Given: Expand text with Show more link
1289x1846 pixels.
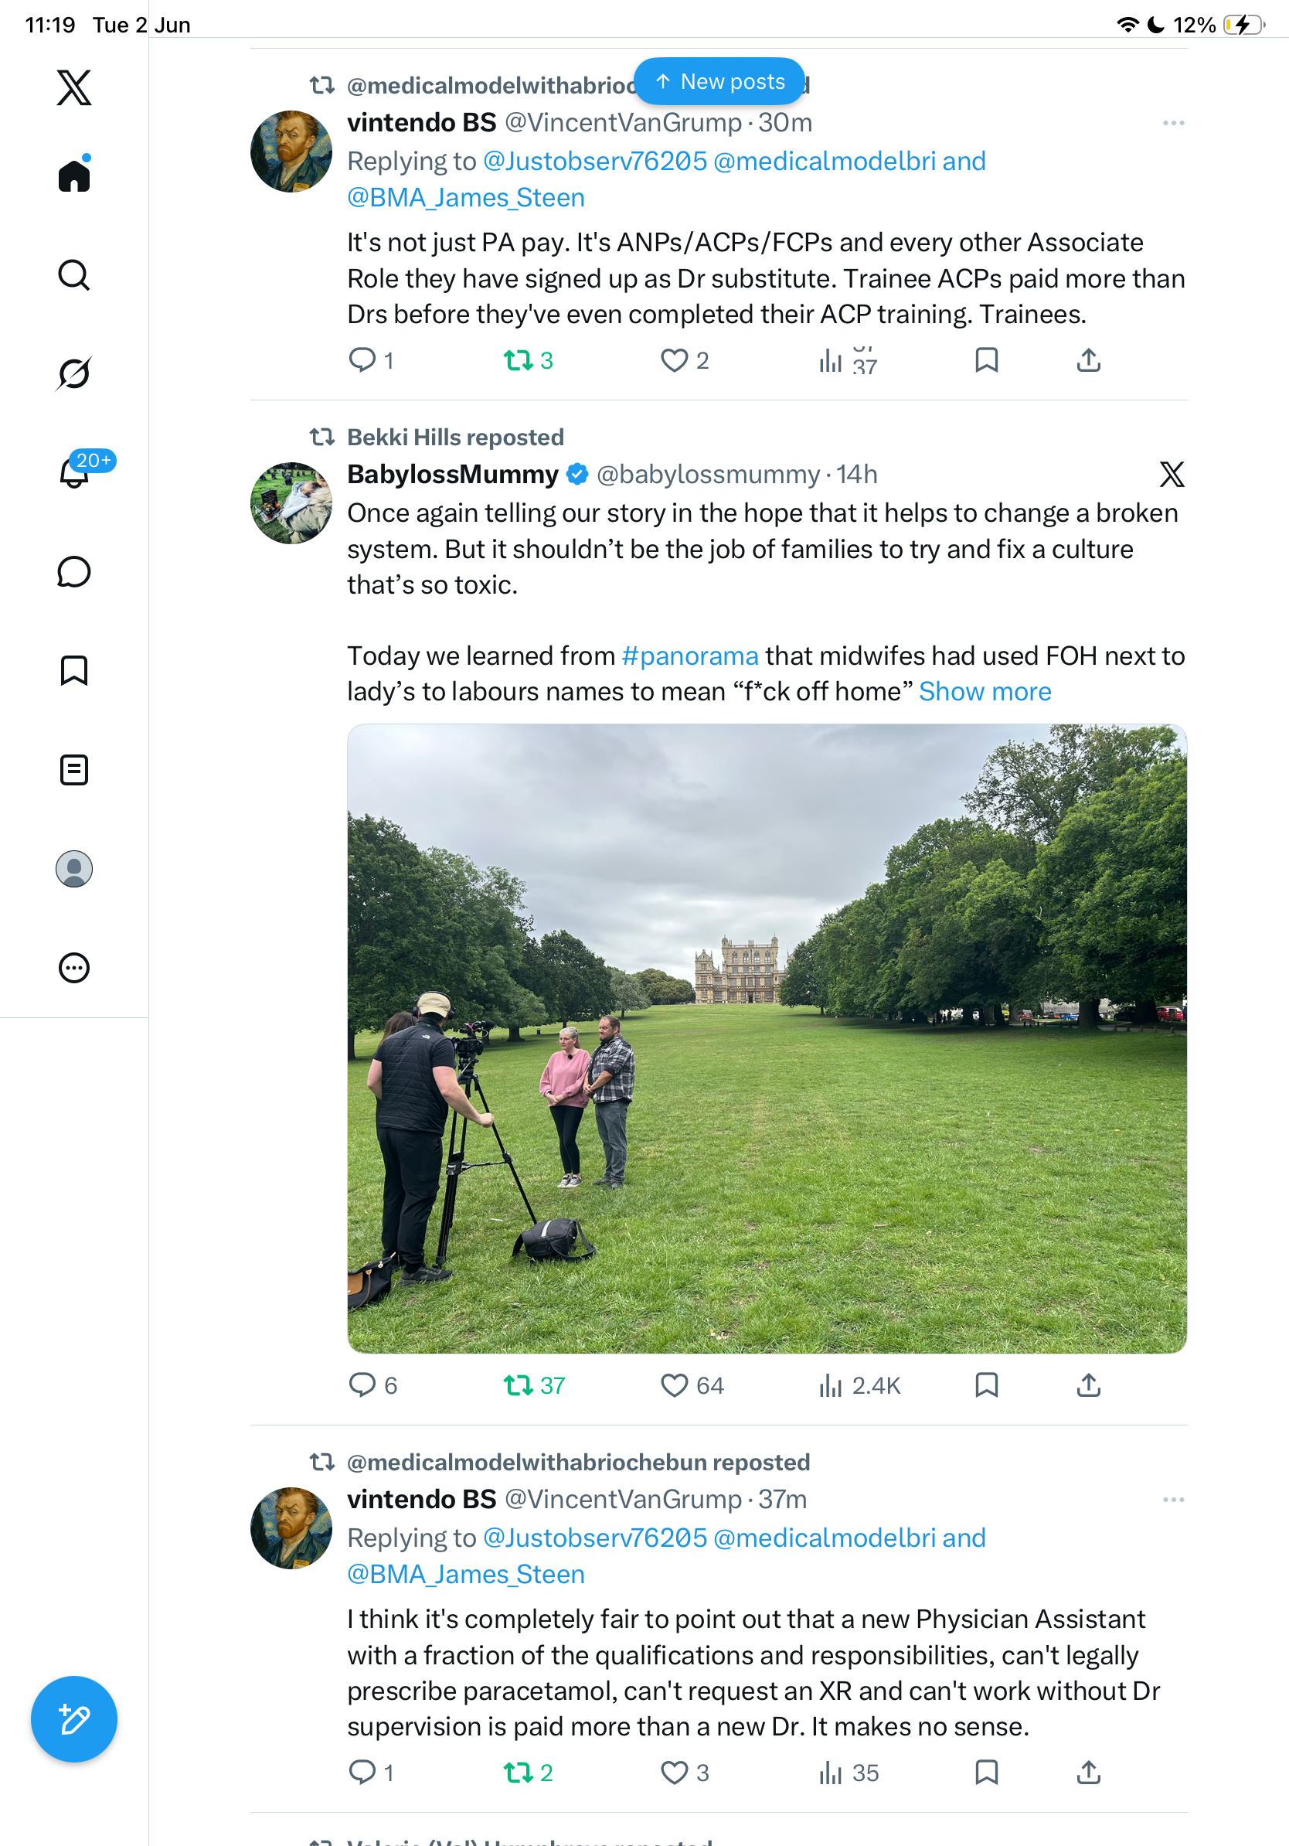Looking at the screenshot, I should coord(985,691).
